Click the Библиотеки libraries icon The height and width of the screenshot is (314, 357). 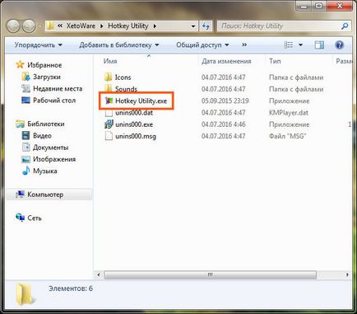[20, 124]
